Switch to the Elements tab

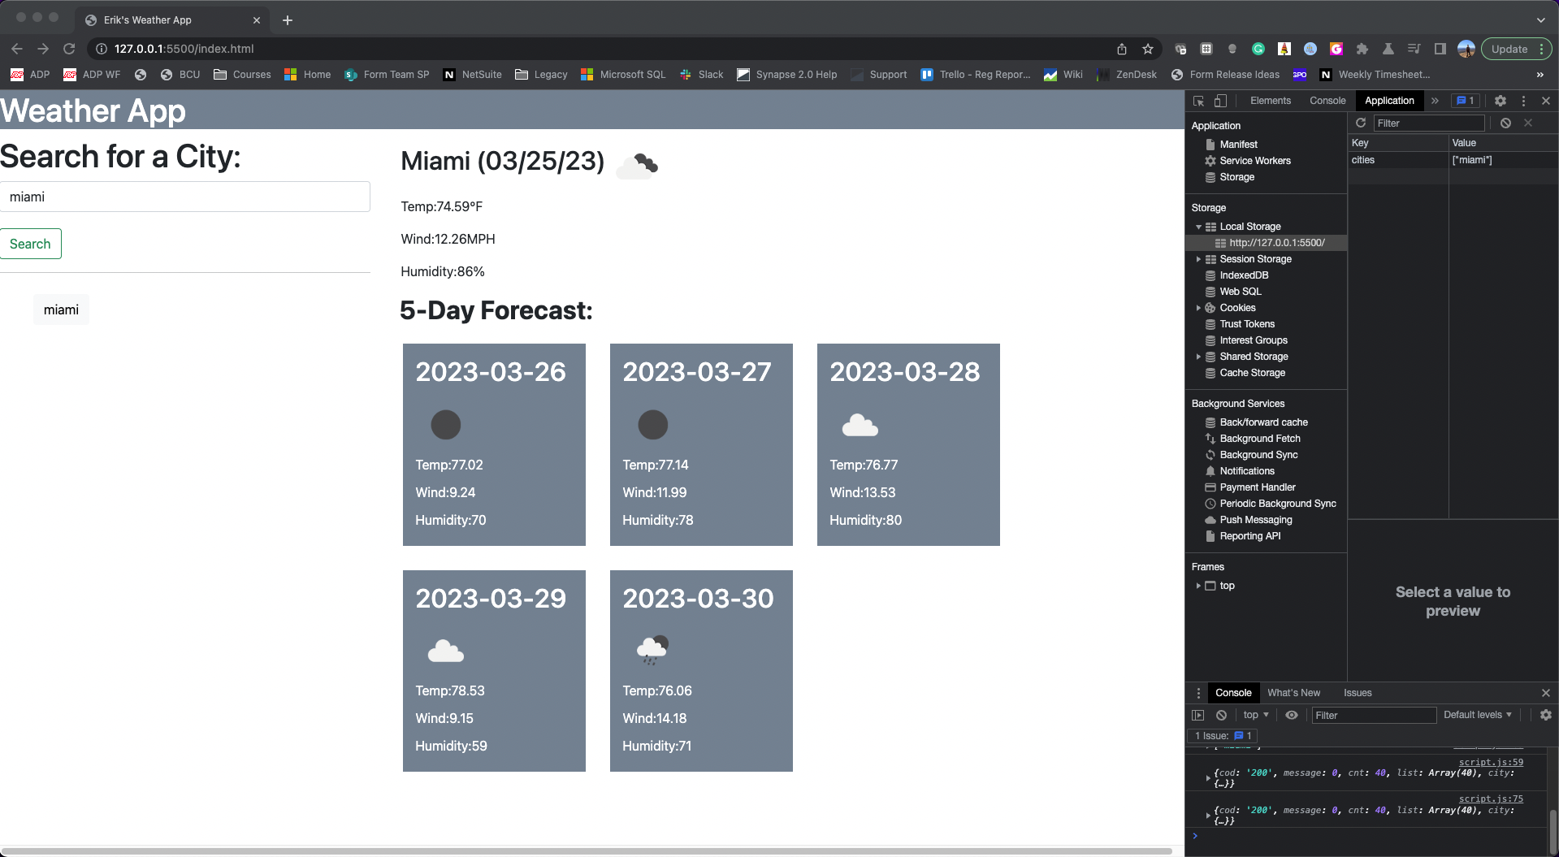coord(1270,101)
